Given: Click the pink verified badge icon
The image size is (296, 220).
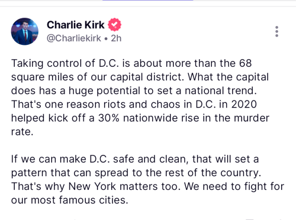Looking at the screenshot, I should point(114,24).
